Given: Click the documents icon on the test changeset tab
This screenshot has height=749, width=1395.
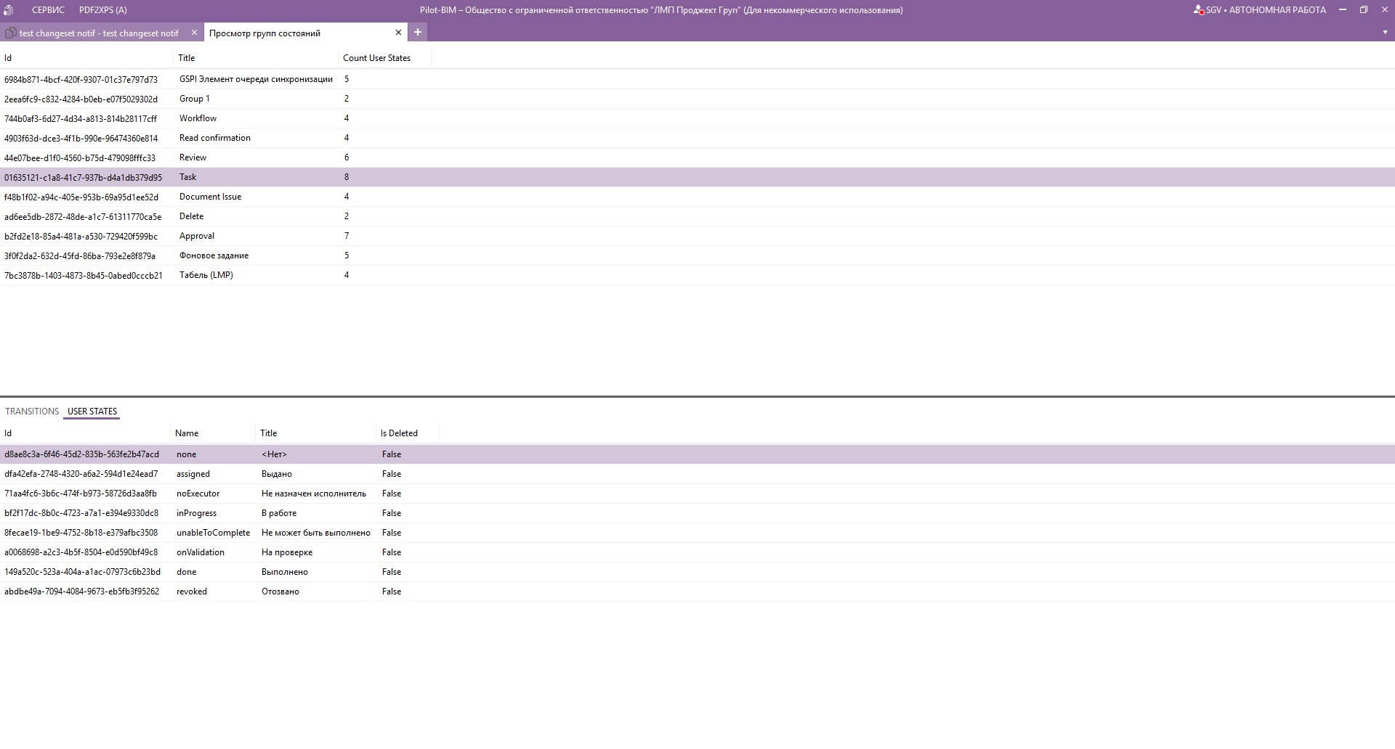Looking at the screenshot, I should 11,33.
